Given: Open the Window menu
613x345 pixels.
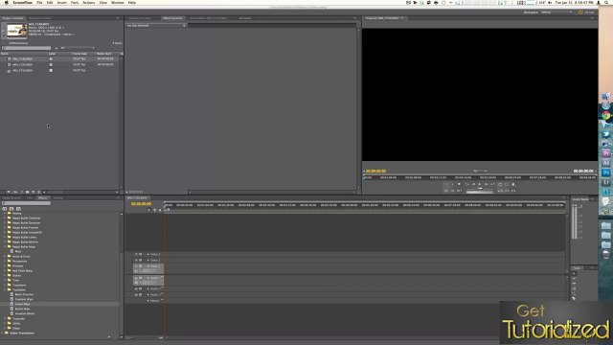Looking at the screenshot, I should [x=117, y=2].
